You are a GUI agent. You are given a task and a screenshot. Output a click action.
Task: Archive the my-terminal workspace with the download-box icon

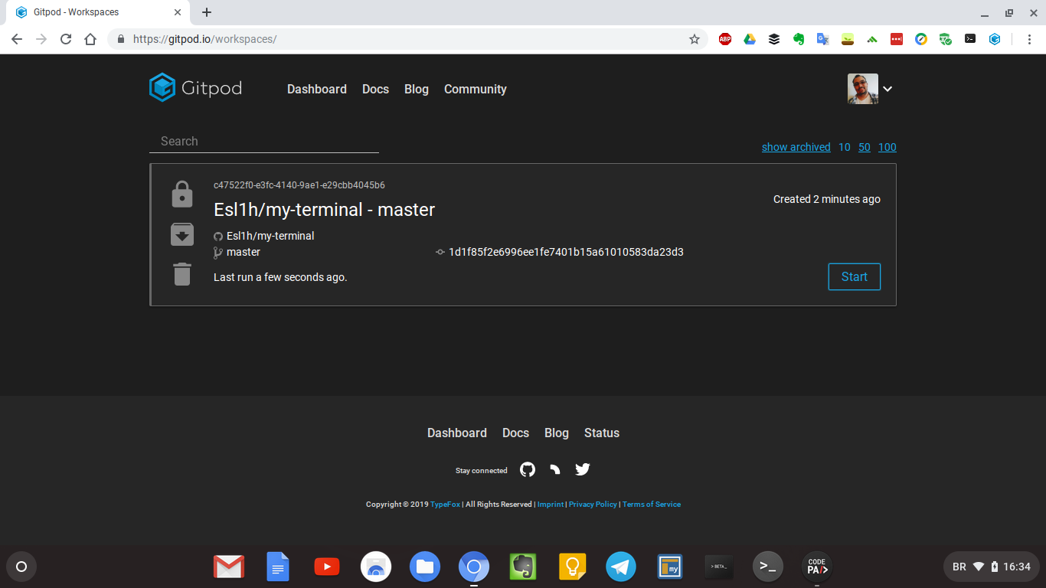pyautogui.click(x=182, y=234)
